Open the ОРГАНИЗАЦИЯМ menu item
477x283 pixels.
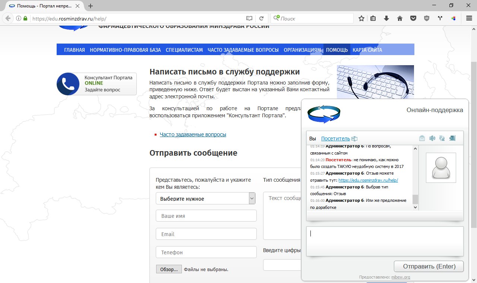tap(302, 50)
